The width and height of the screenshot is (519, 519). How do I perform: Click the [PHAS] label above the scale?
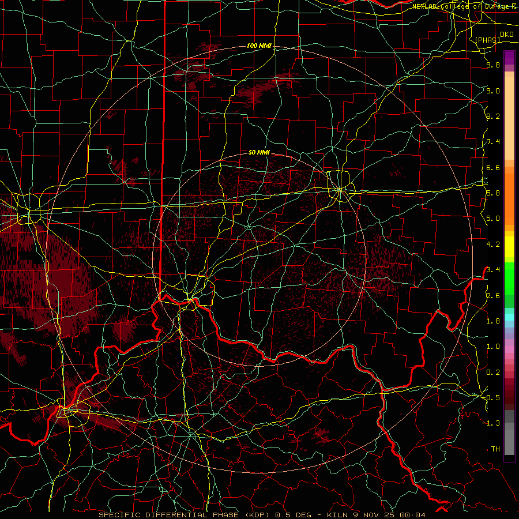[487, 40]
